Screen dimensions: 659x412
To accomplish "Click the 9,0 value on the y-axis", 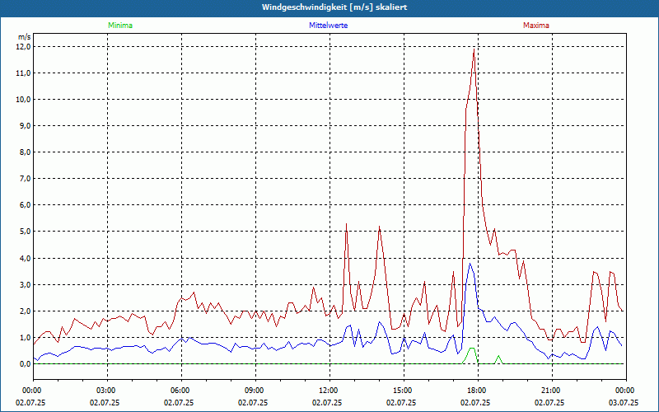I will (x=23, y=126).
